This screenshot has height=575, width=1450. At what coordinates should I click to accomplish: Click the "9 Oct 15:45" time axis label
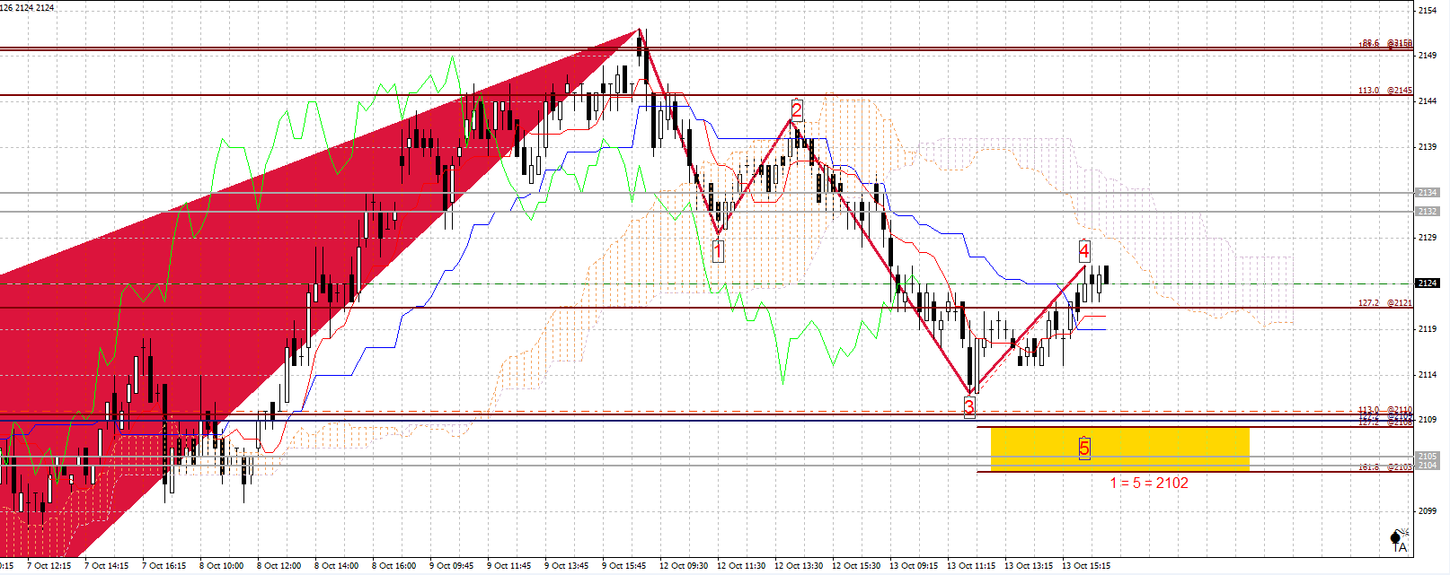coord(623,566)
